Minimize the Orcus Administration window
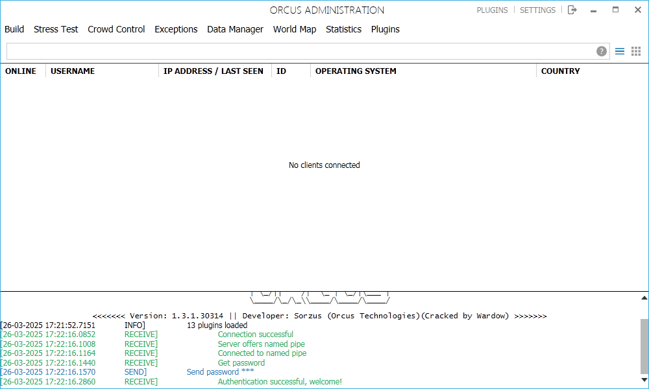Screen dimensions: 649x389 (x=594, y=10)
